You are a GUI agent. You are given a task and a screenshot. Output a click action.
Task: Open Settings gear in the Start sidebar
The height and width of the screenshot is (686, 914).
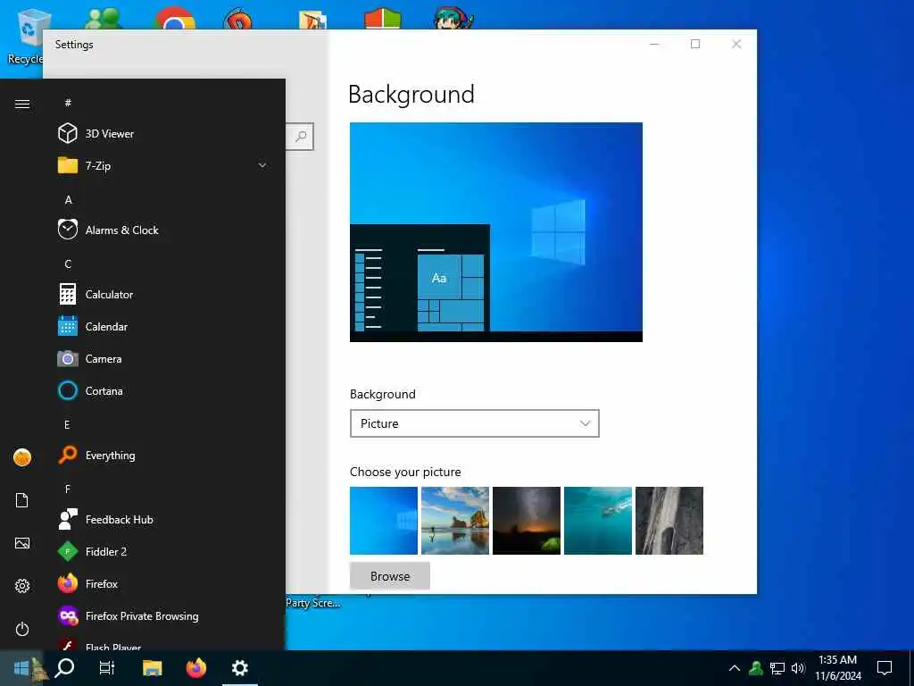point(22,586)
